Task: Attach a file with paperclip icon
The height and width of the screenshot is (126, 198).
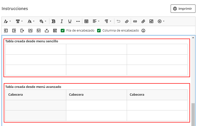Action: (143, 21)
